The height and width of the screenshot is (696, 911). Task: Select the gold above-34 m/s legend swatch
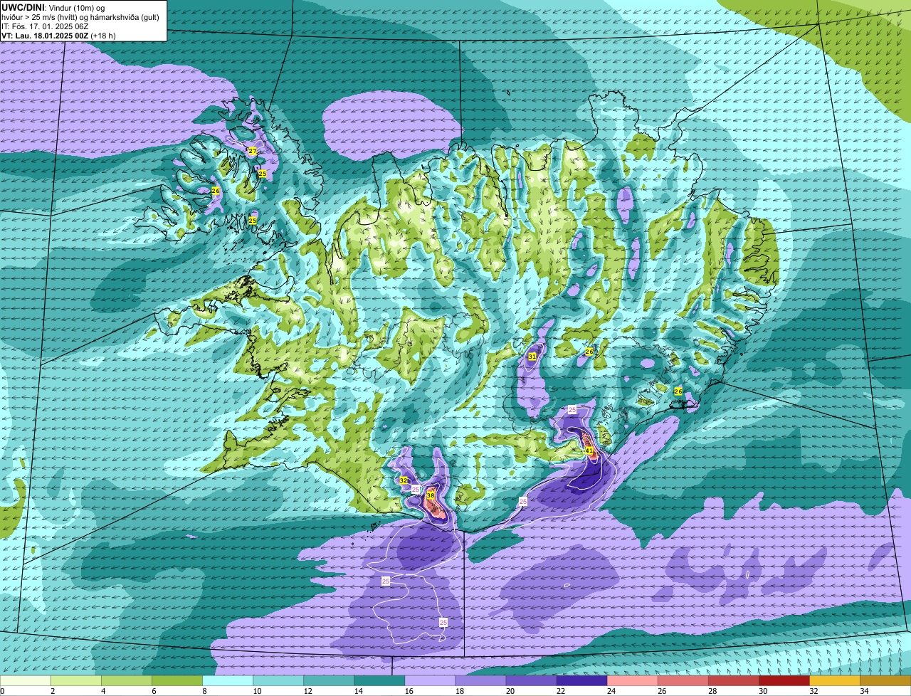[x=885, y=681]
